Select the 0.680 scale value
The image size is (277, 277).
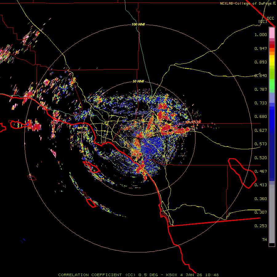261,117
